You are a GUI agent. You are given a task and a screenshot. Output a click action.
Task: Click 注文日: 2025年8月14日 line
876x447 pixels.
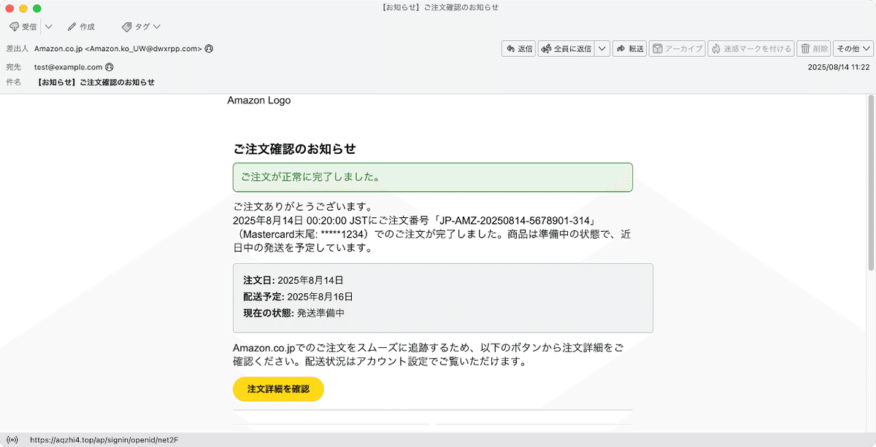[293, 280]
